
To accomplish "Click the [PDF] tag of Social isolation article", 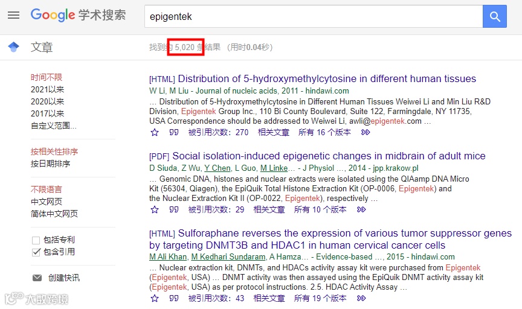I will [159, 157].
